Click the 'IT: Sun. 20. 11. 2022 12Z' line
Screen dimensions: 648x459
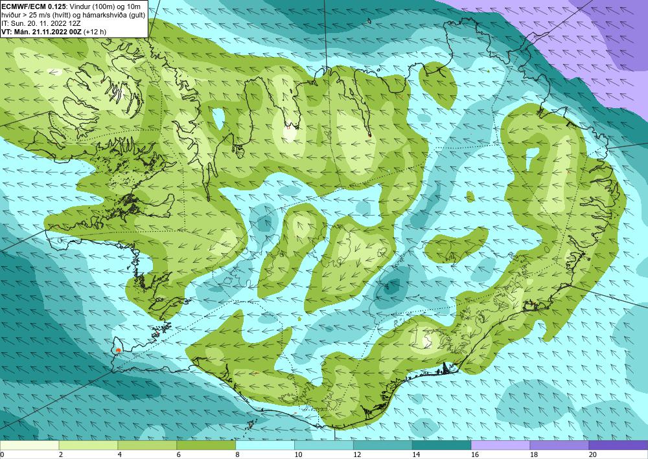click(41, 23)
